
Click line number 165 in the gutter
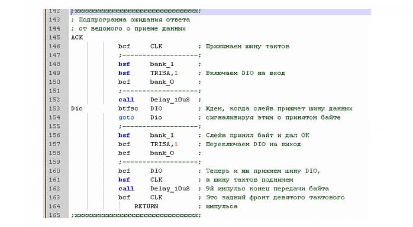(54, 215)
